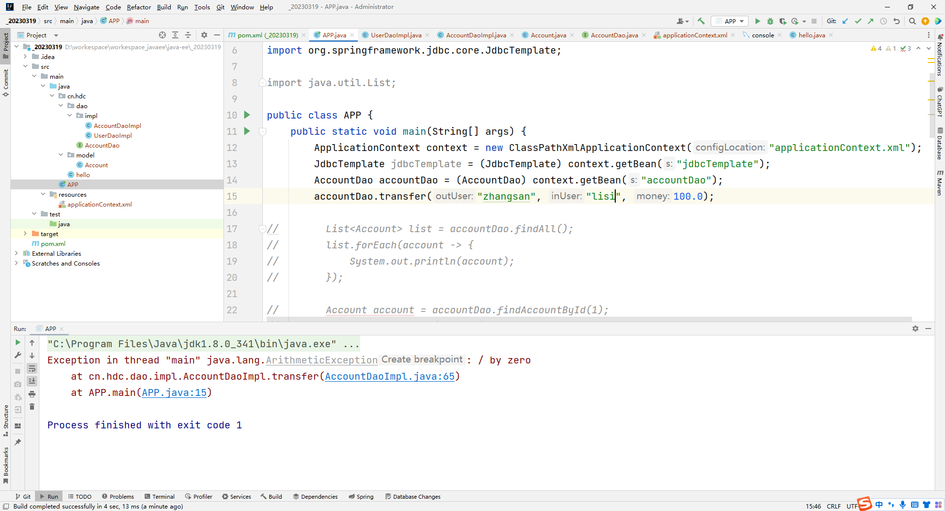This screenshot has height=511, width=945.
Task: Click Select Opened File crosshair icon in Project panel
Action: pyautogui.click(x=162, y=35)
